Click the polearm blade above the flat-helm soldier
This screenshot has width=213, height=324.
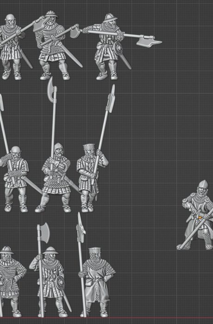point(111,99)
